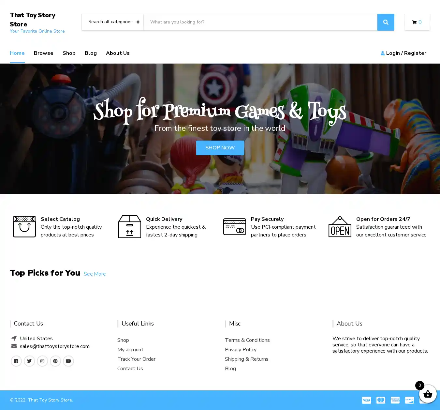Visit the Twitter social icon
The image size is (440, 410).
[29, 361]
